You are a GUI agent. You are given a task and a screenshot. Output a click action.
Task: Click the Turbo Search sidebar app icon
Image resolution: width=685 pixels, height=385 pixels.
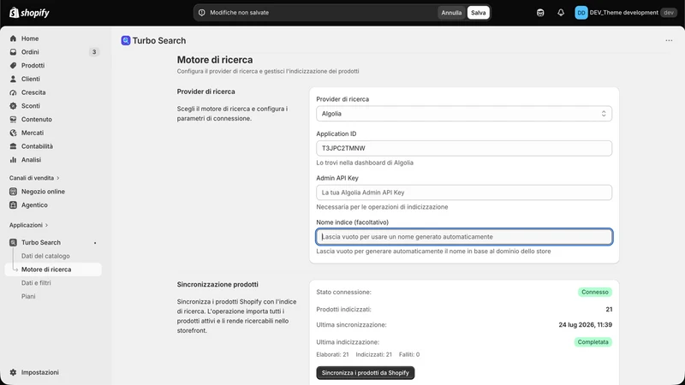(x=13, y=243)
